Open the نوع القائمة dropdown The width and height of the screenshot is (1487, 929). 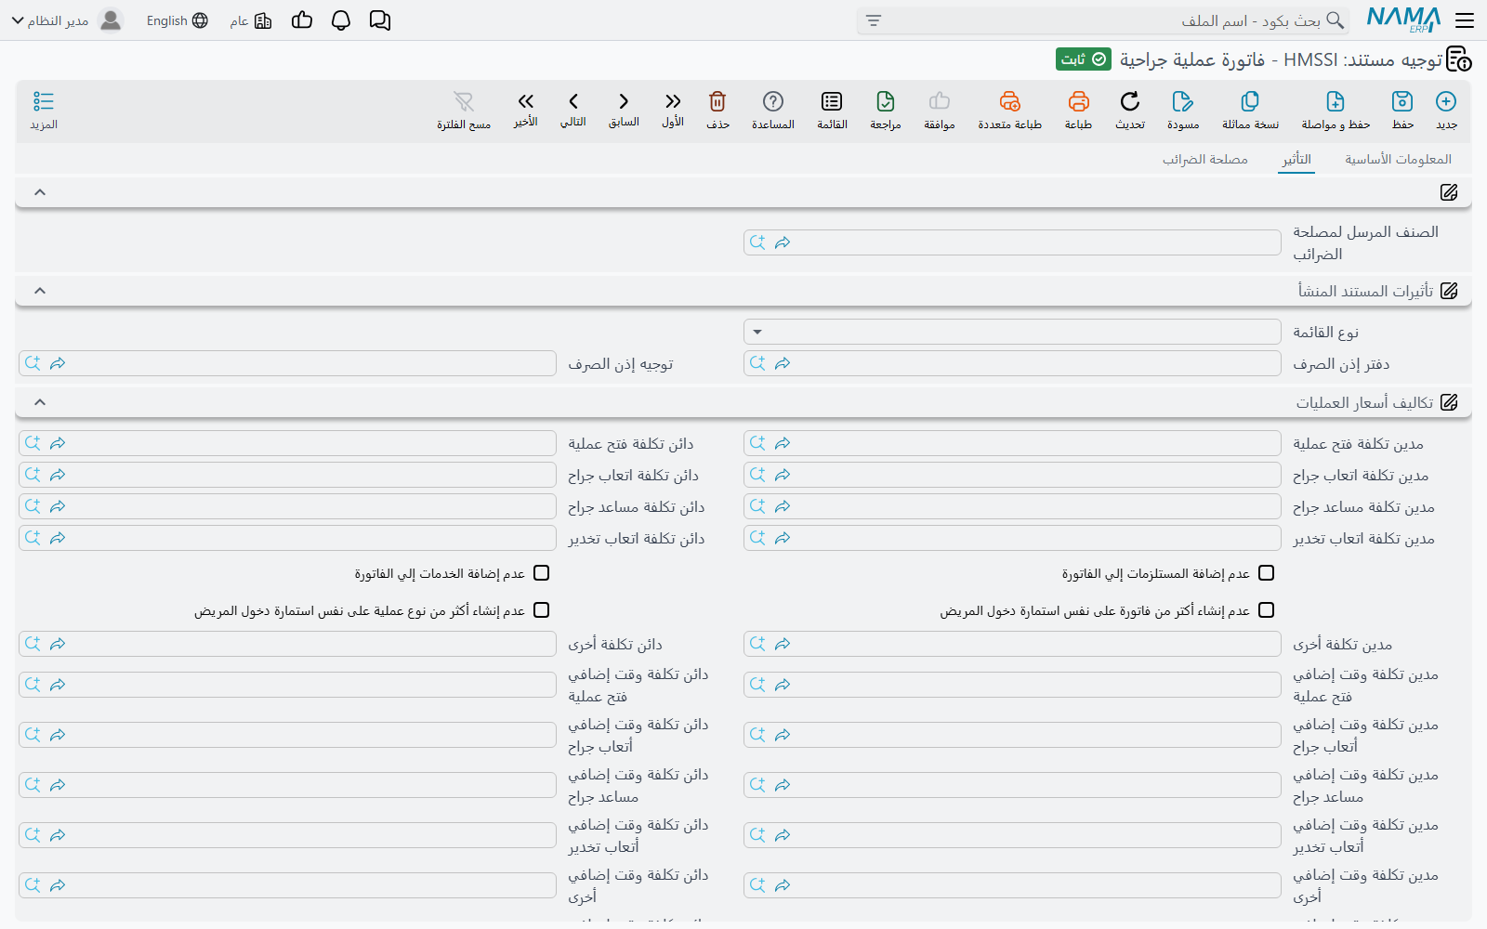[x=1012, y=332]
